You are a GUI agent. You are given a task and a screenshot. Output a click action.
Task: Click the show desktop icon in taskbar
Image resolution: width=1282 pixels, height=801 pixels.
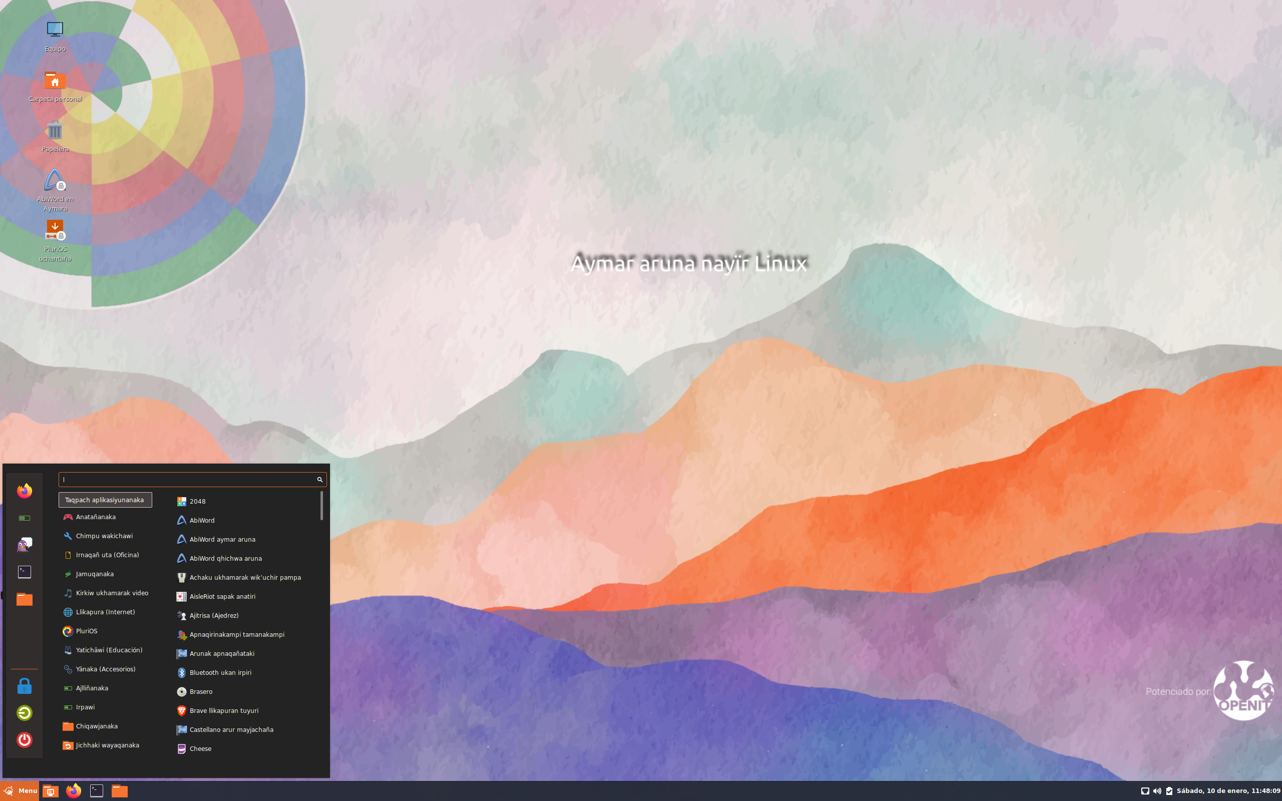pyautogui.click(x=50, y=791)
